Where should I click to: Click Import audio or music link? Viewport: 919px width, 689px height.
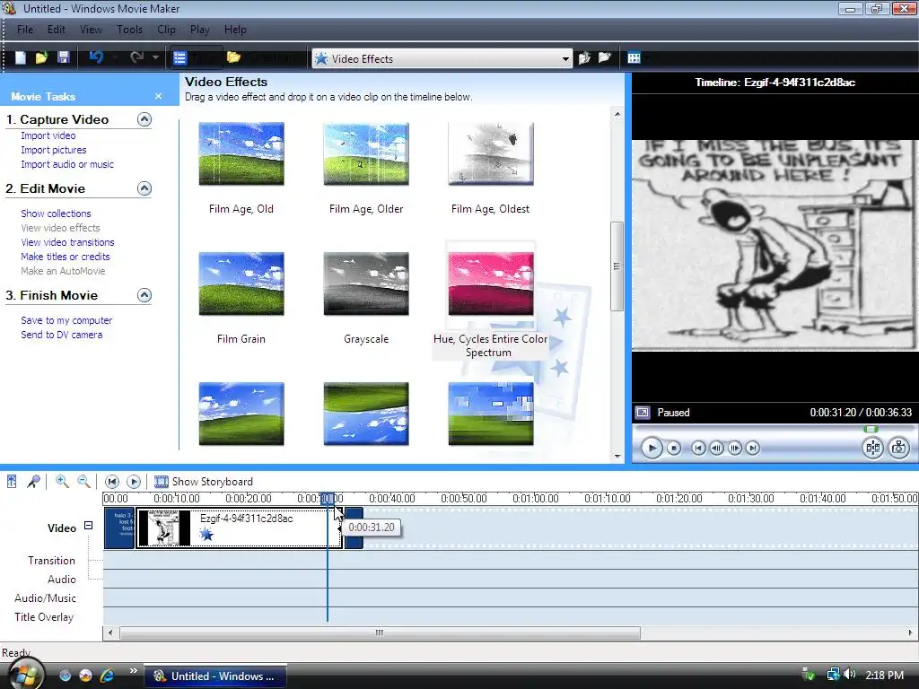tap(67, 164)
